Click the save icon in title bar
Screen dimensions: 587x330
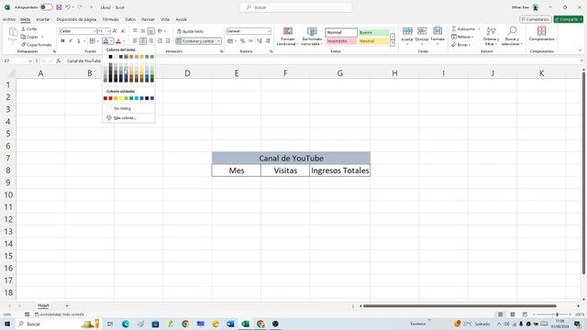59,7
